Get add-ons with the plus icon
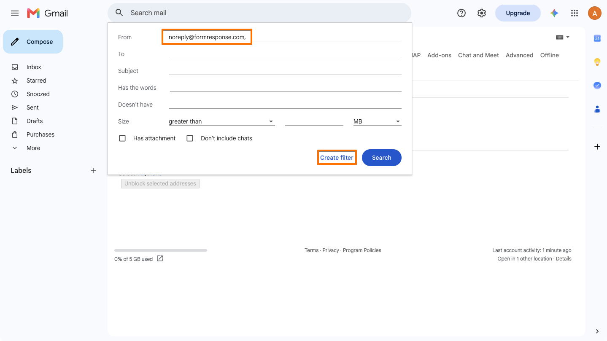Screen dimensions: 607x341 coord(597,147)
